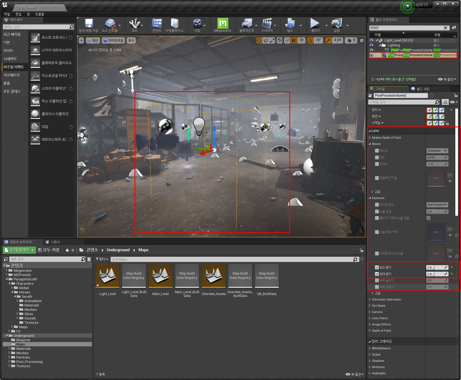Open the content Filters (필터) button
This screenshot has width=461, height=380.
coord(102,259)
